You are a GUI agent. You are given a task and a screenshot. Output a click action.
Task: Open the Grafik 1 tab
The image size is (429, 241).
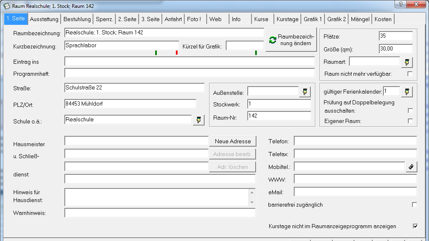pyautogui.click(x=313, y=19)
